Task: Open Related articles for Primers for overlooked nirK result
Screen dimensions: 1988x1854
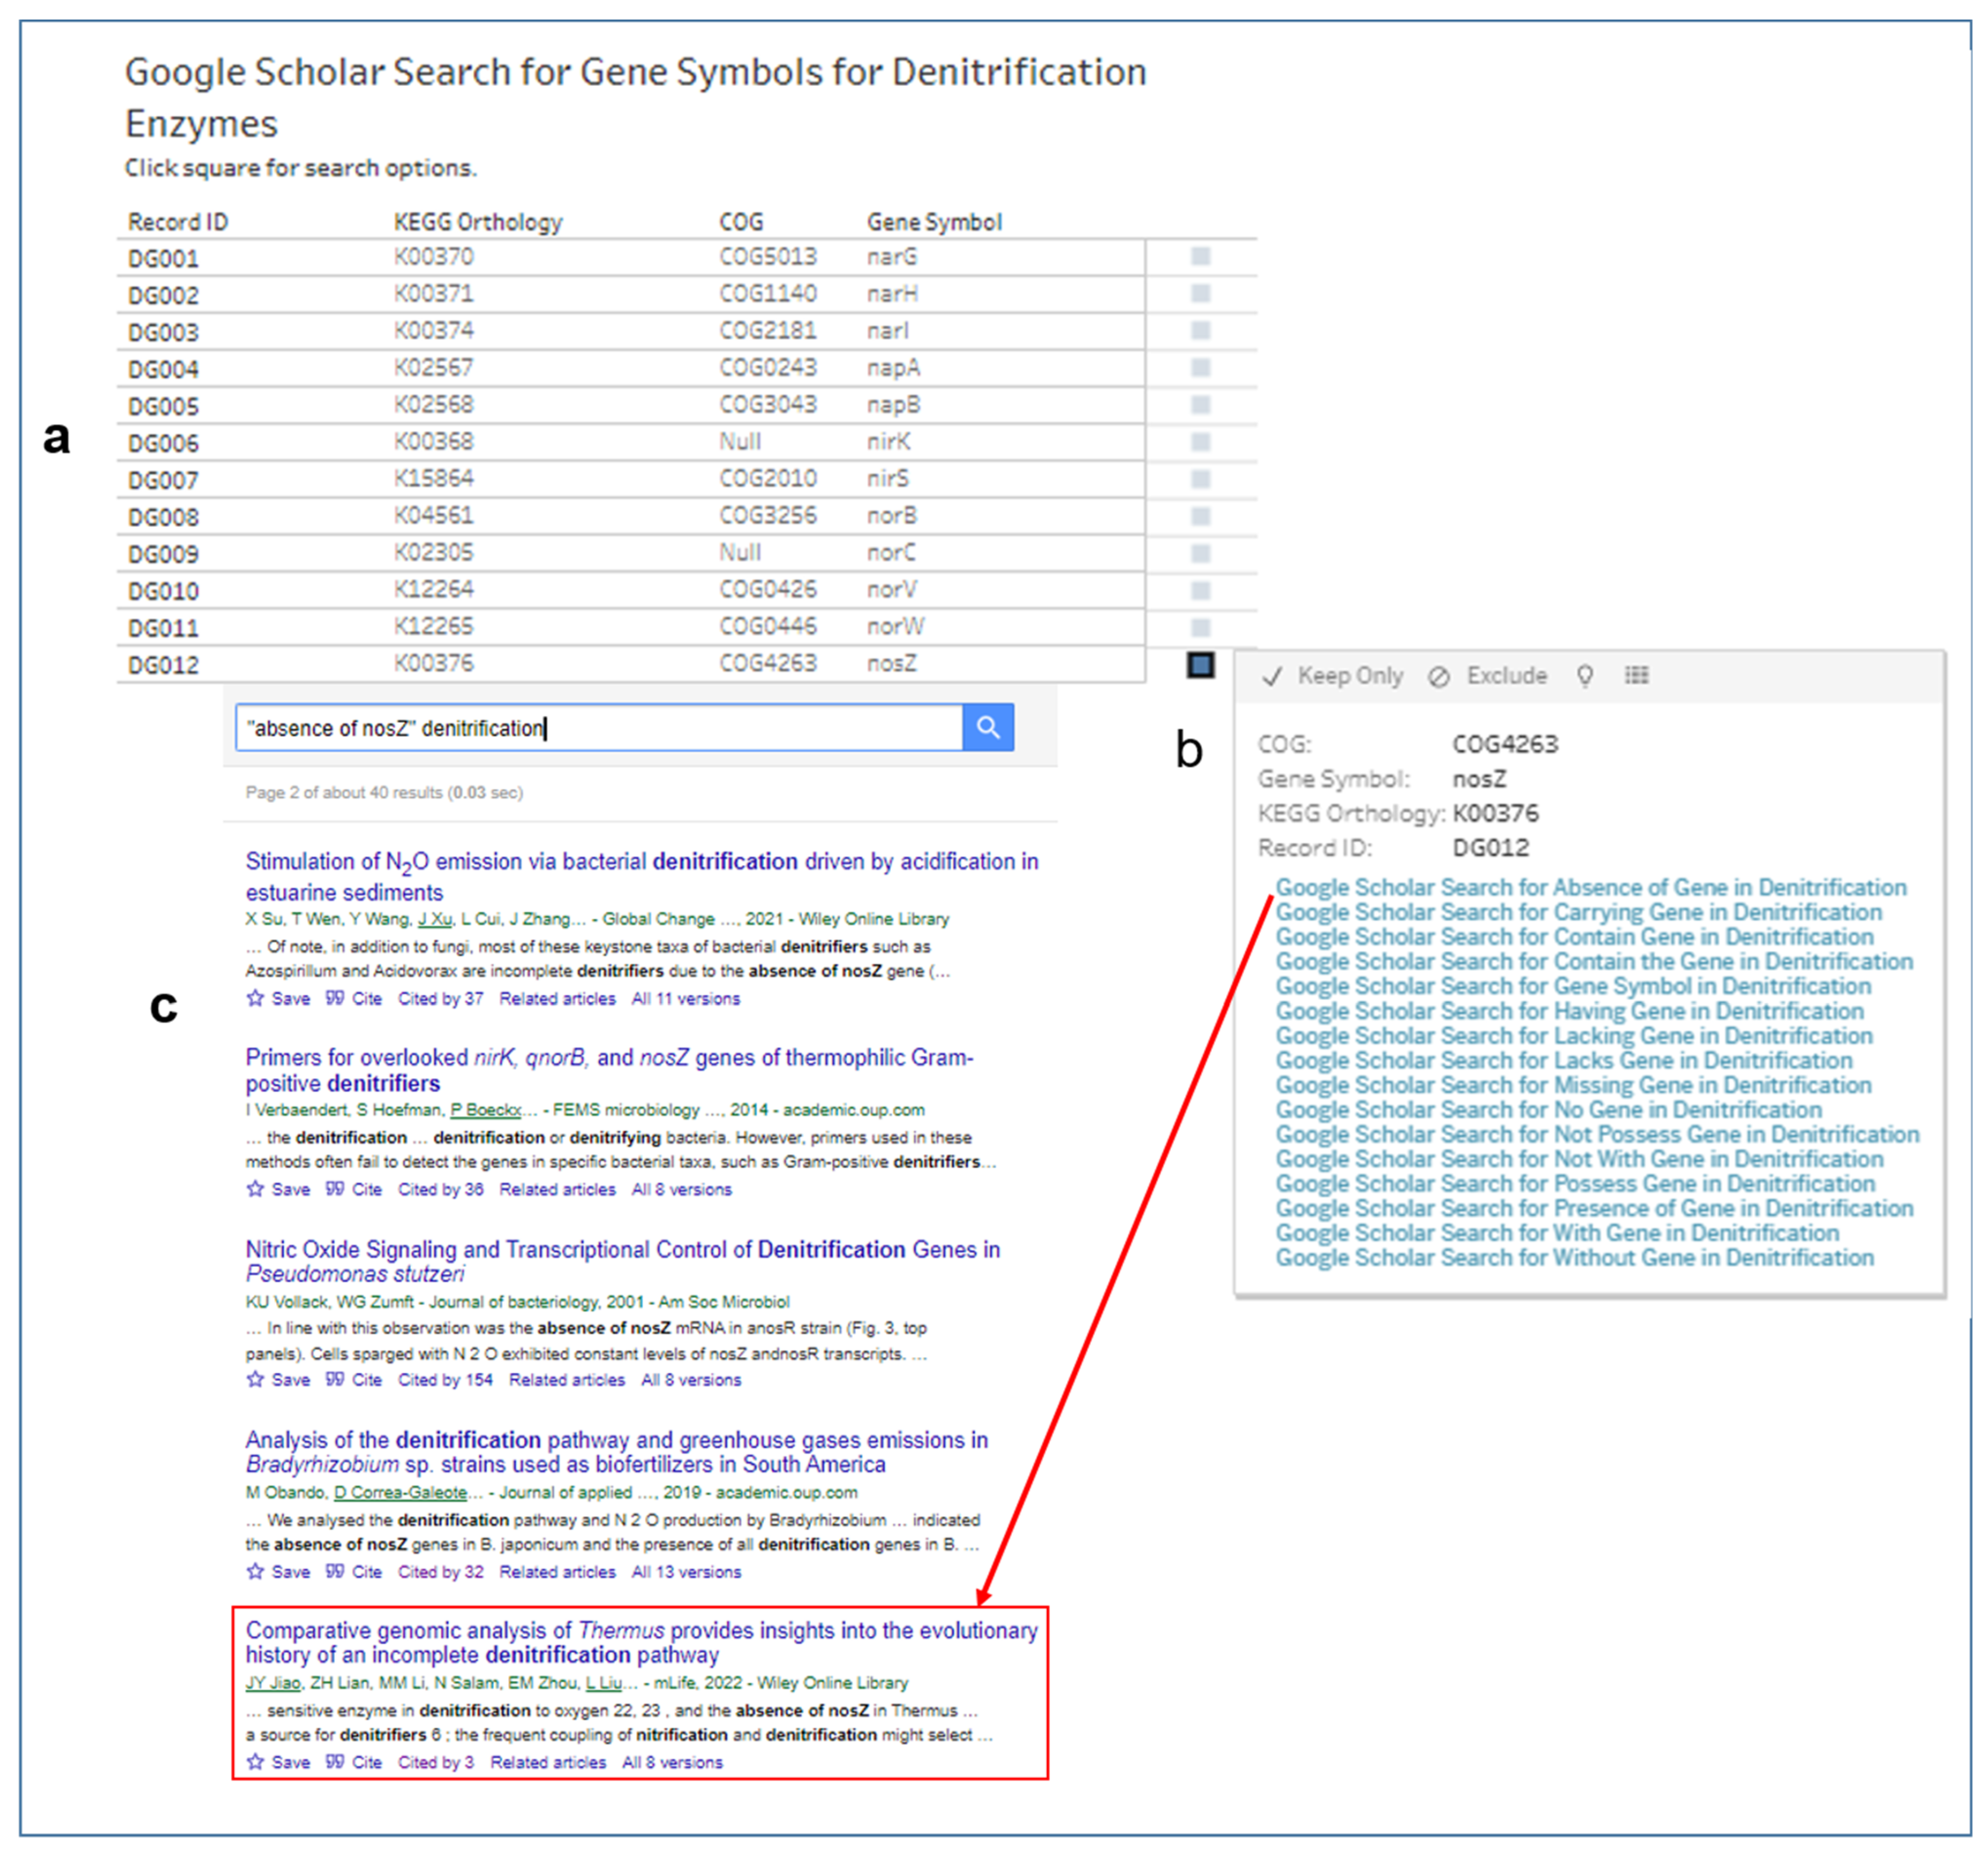Action: point(557,1189)
